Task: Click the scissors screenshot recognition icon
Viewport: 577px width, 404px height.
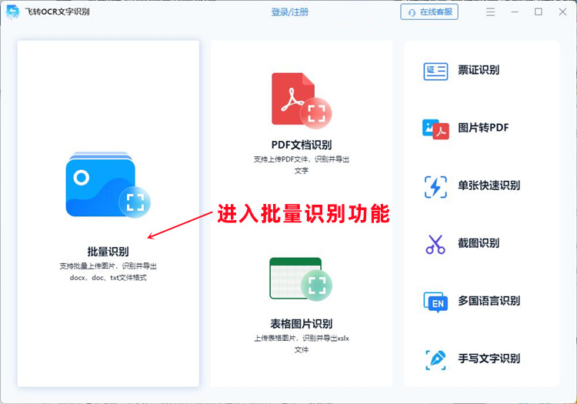Action: click(x=435, y=244)
